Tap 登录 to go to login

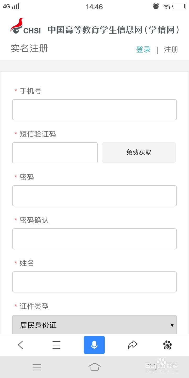click(x=143, y=49)
